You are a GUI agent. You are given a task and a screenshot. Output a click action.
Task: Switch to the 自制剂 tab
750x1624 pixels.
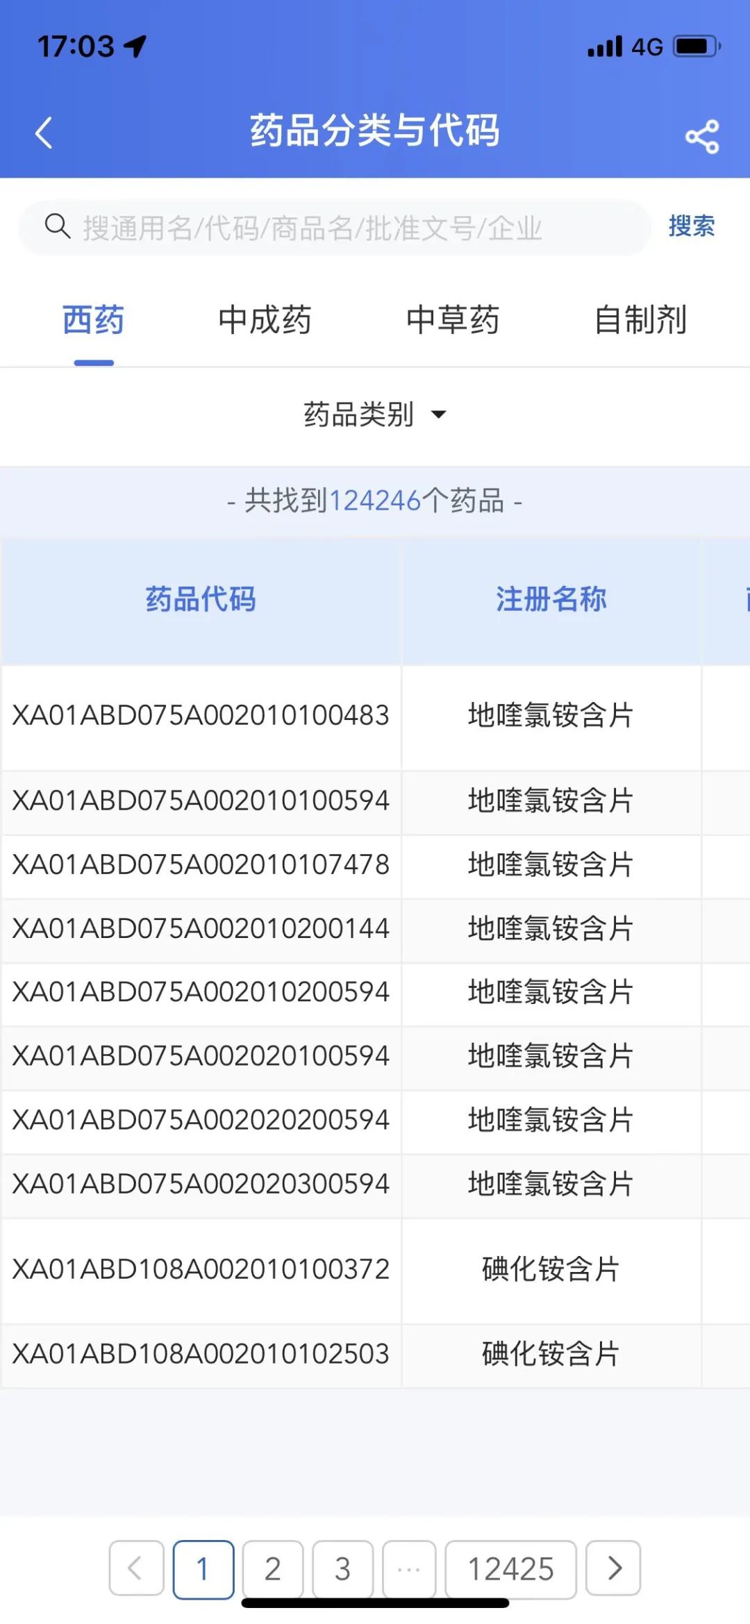click(640, 320)
